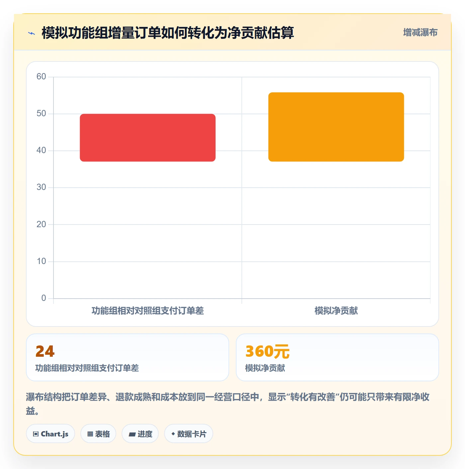Click the description paragraph starting 瀑布结构
The width and height of the screenshot is (465, 469).
228,404
